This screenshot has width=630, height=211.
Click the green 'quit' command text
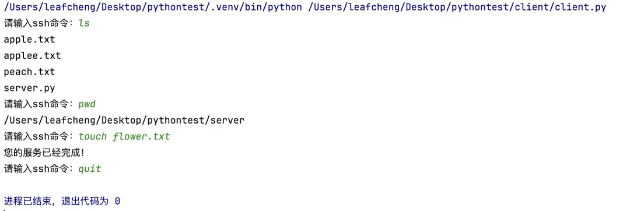point(90,169)
